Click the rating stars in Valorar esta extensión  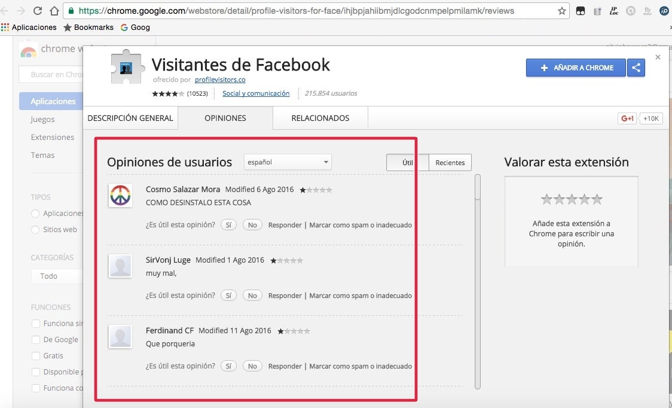(572, 199)
